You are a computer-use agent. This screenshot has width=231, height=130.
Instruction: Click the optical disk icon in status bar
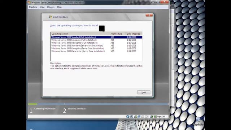pyautogui.click(x=131, y=117)
